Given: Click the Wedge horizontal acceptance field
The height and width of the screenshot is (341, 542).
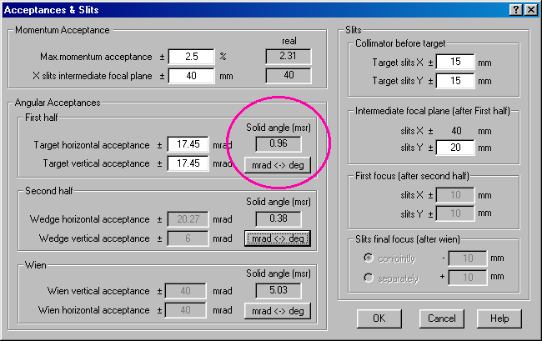Looking at the screenshot, I should 191,220.
